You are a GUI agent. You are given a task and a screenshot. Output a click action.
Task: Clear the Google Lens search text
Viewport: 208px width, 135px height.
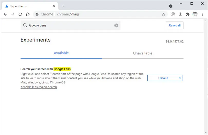(116, 26)
